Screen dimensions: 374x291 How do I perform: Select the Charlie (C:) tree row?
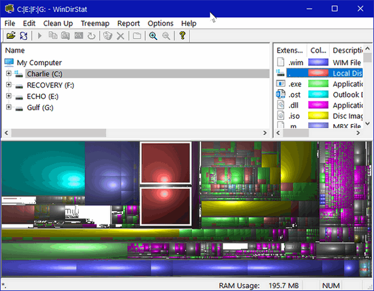click(148, 74)
